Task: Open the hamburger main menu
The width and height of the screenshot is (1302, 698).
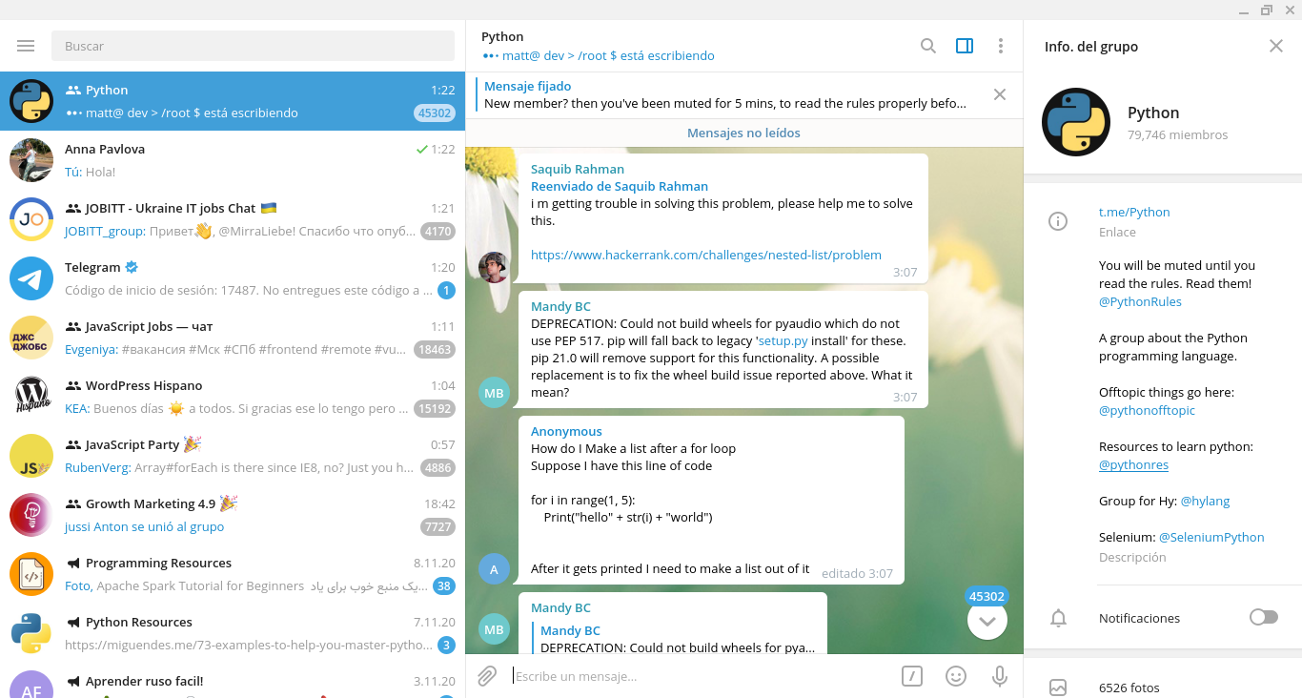Action: tap(26, 46)
